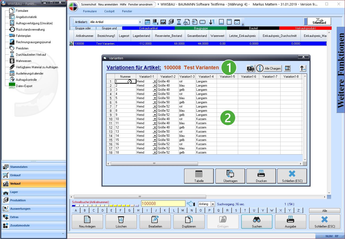The image size is (345, 239).
Task: Click the pointing-hand icon beside the Schnellsuche field
Action: [191, 204]
